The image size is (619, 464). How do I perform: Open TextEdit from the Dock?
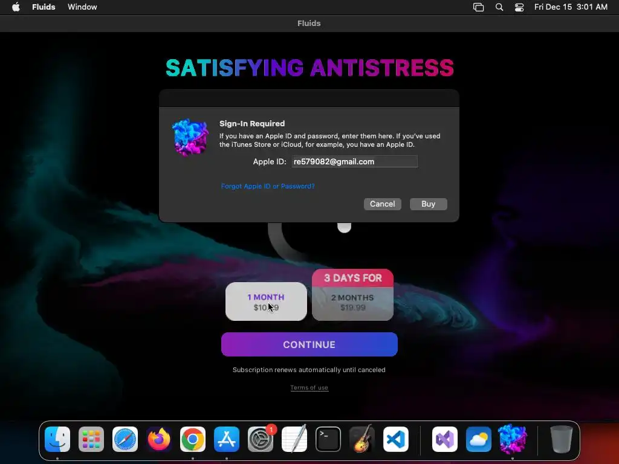(x=294, y=439)
